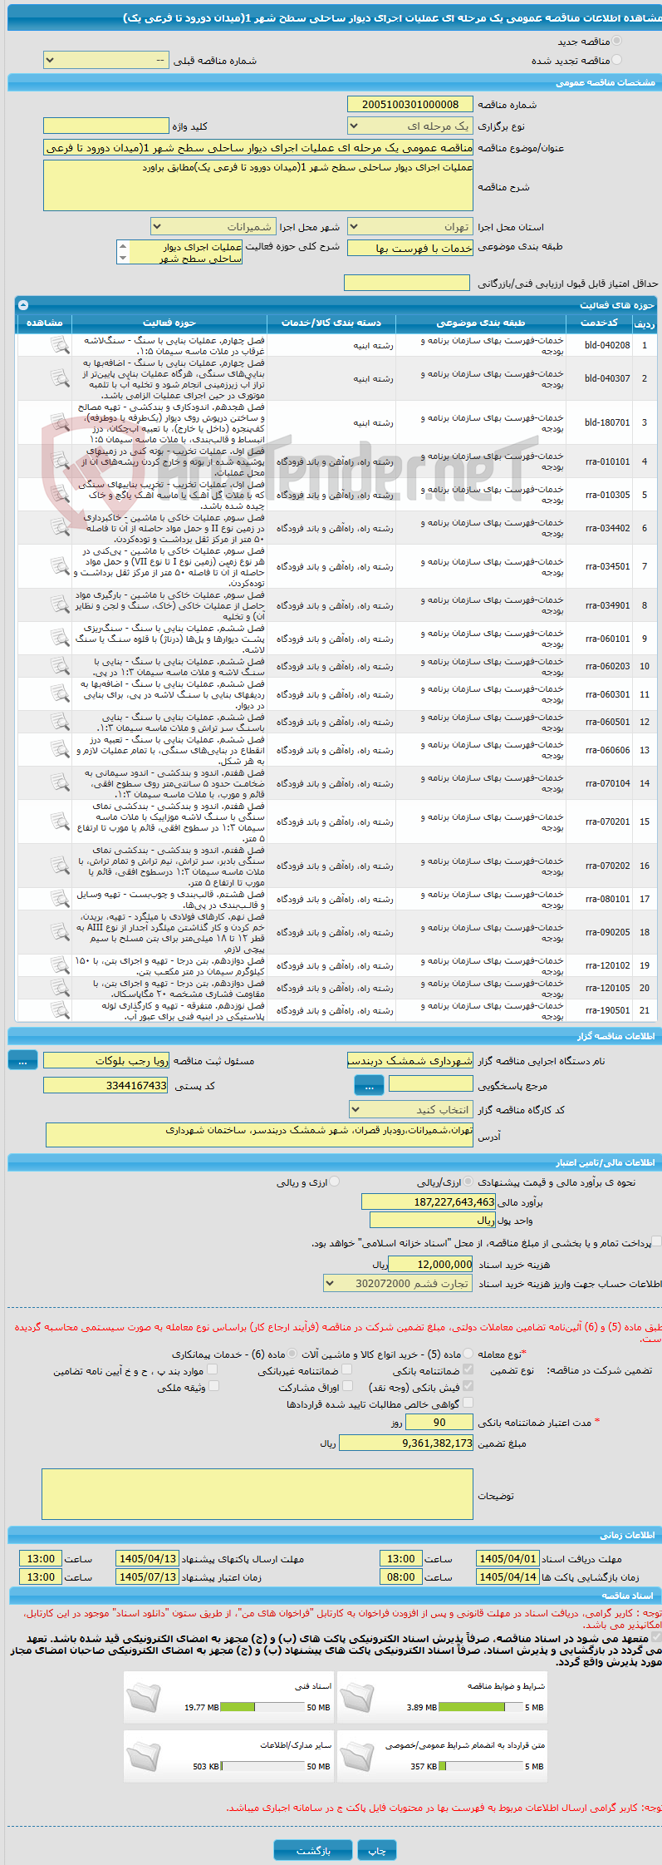Open view icon for row rra-070201
This screenshot has width=662, height=1865.
point(60,821)
